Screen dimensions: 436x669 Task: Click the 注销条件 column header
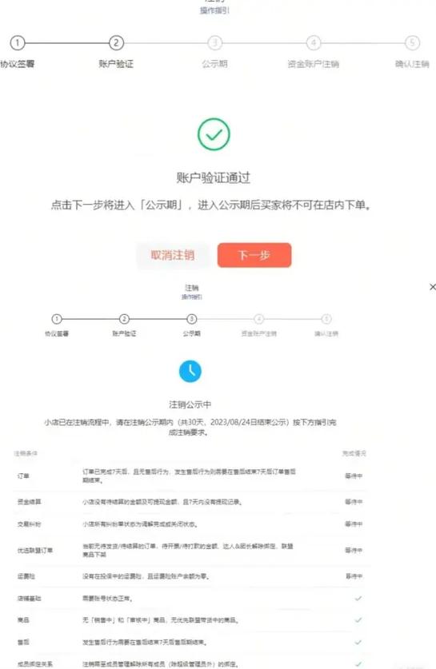(26, 453)
